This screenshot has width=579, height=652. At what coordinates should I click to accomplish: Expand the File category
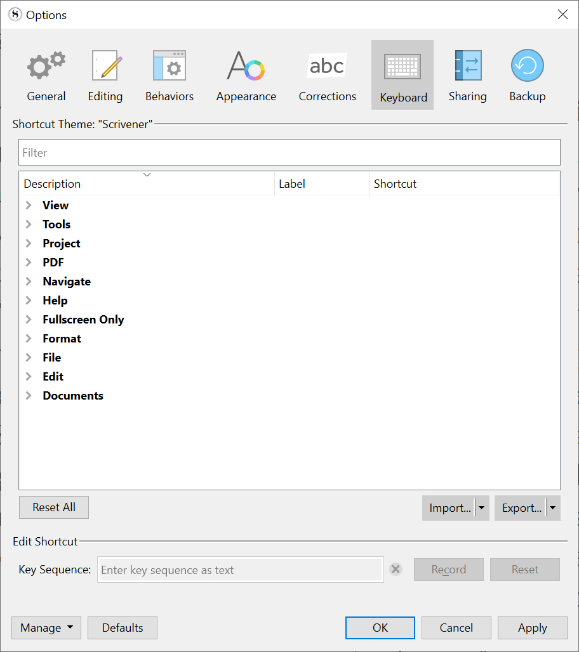point(29,357)
